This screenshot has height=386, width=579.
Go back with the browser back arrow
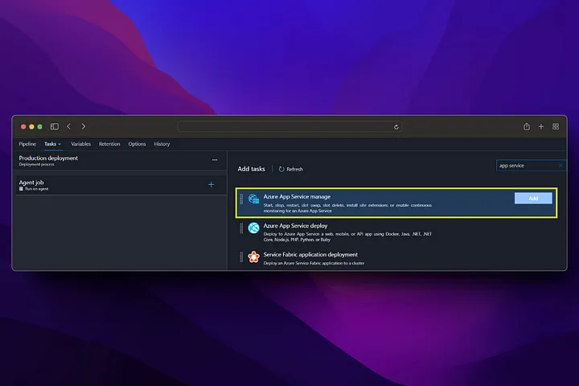coord(68,126)
